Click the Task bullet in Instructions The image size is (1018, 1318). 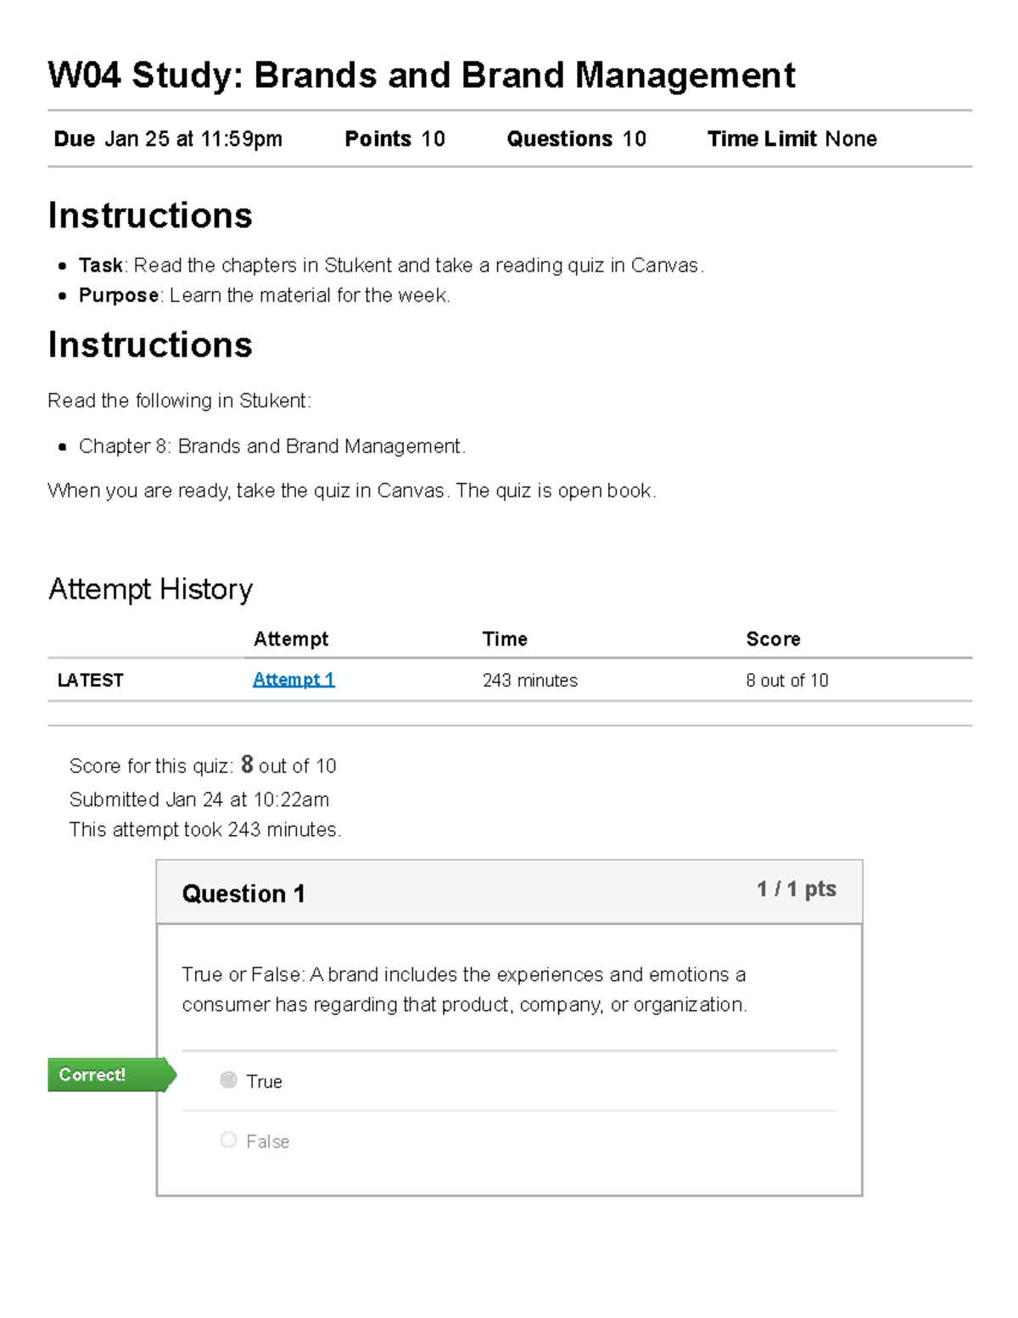point(390,266)
